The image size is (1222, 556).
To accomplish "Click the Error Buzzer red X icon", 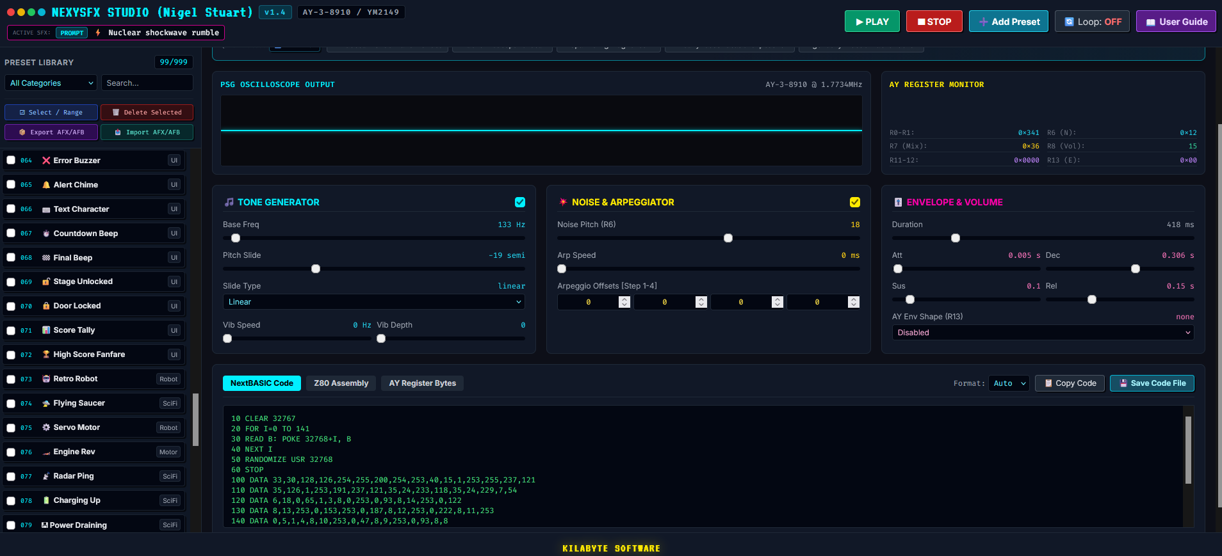I will [46, 161].
